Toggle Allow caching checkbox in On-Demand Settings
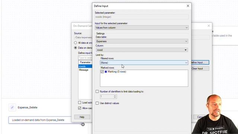The image size is (238, 134). (80, 108)
